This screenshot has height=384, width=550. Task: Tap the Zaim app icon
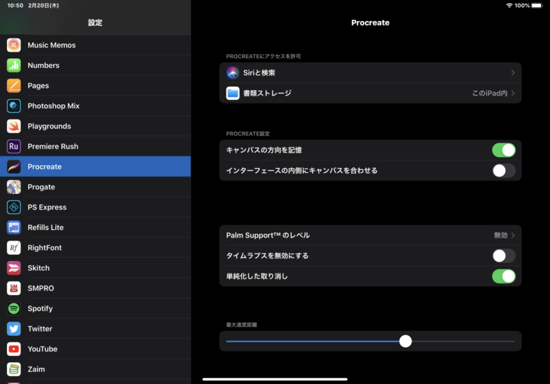[x=13, y=369]
